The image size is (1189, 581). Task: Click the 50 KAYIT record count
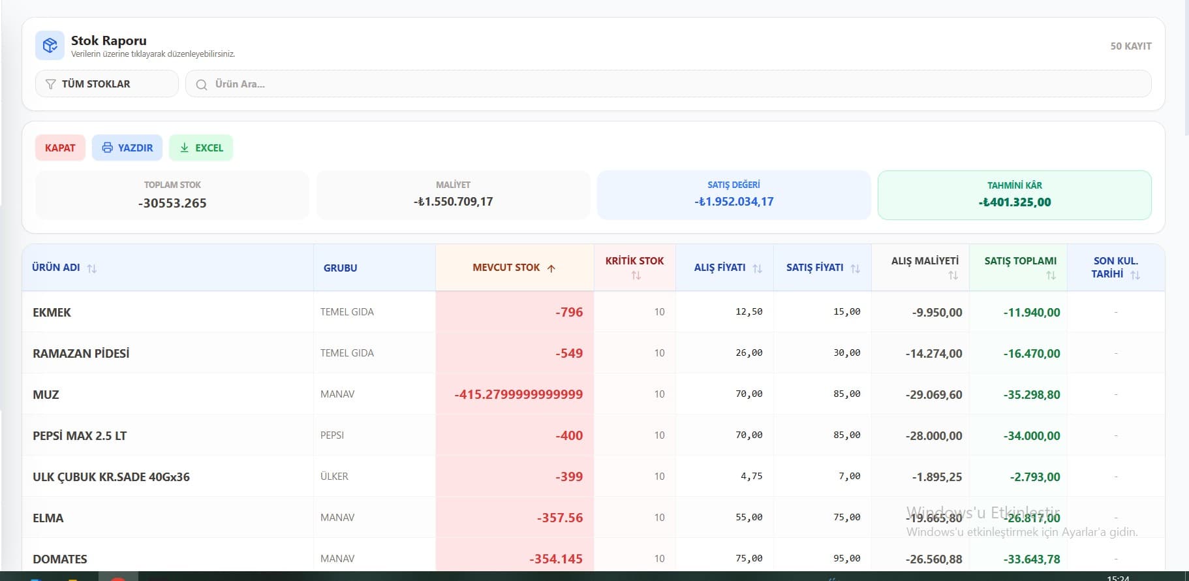1131,46
